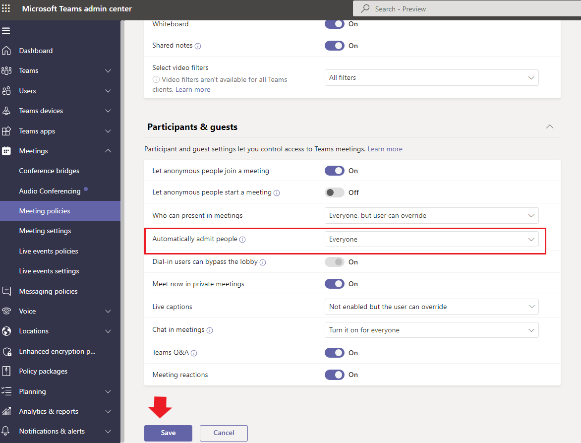Click info icon beside Shared notes
Viewport: 581px width, 443px height.
coord(198,46)
